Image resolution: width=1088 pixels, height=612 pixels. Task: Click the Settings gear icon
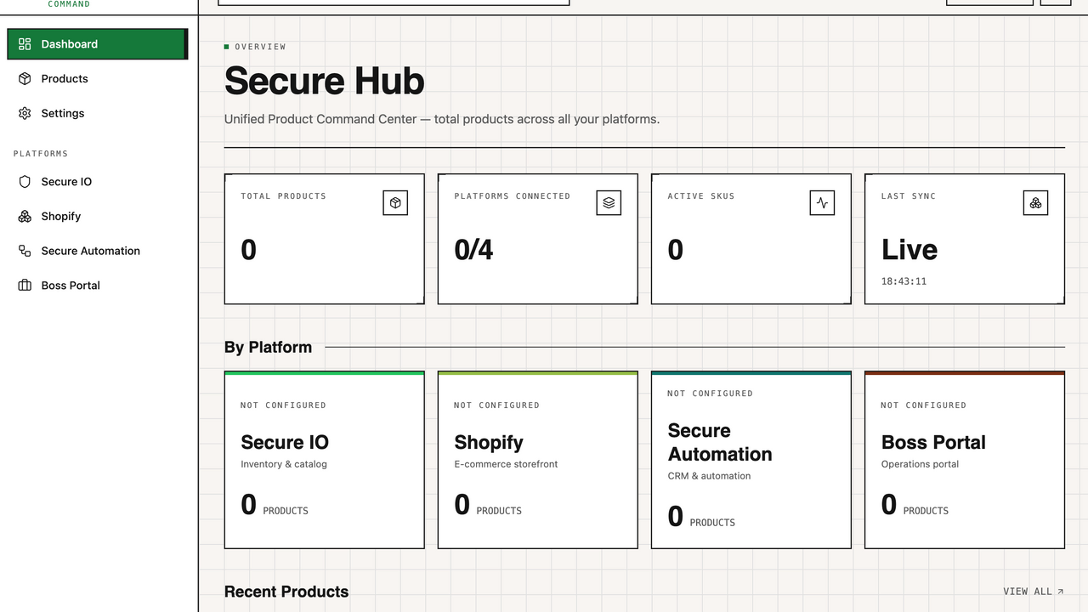(x=25, y=113)
